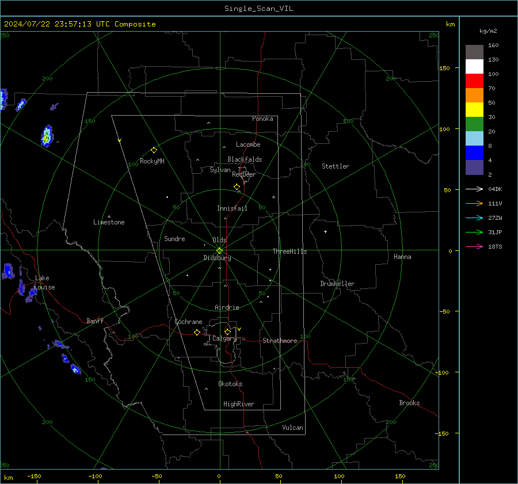Click the Blackfalds town label

point(245,159)
